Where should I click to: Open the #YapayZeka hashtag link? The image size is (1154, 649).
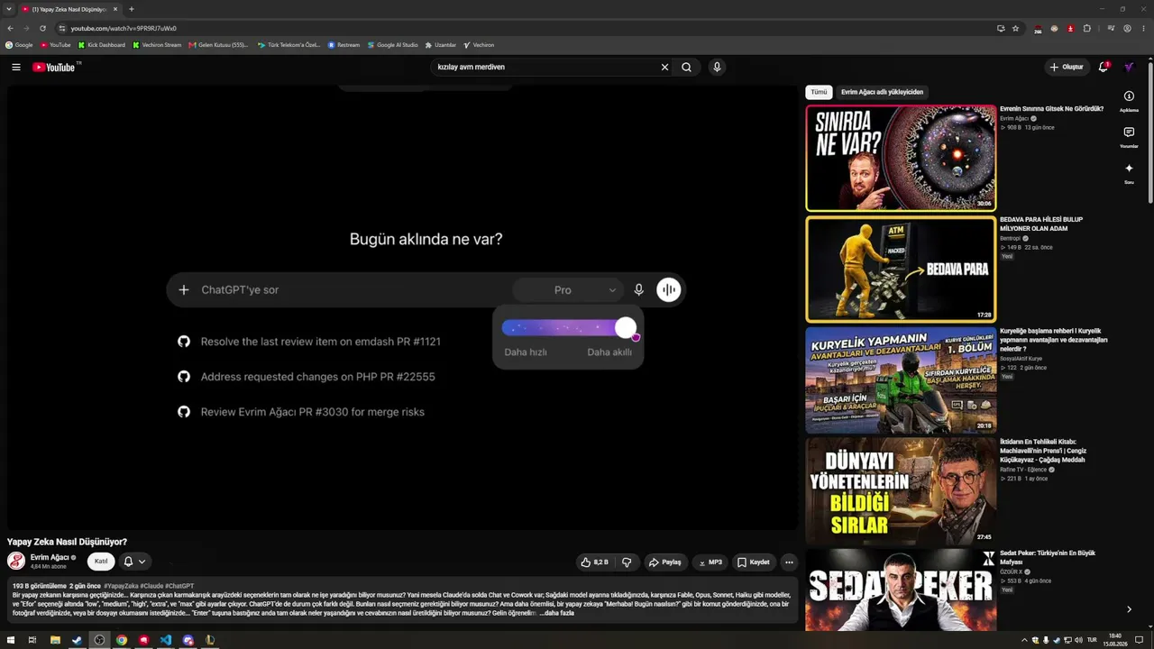coord(121,586)
